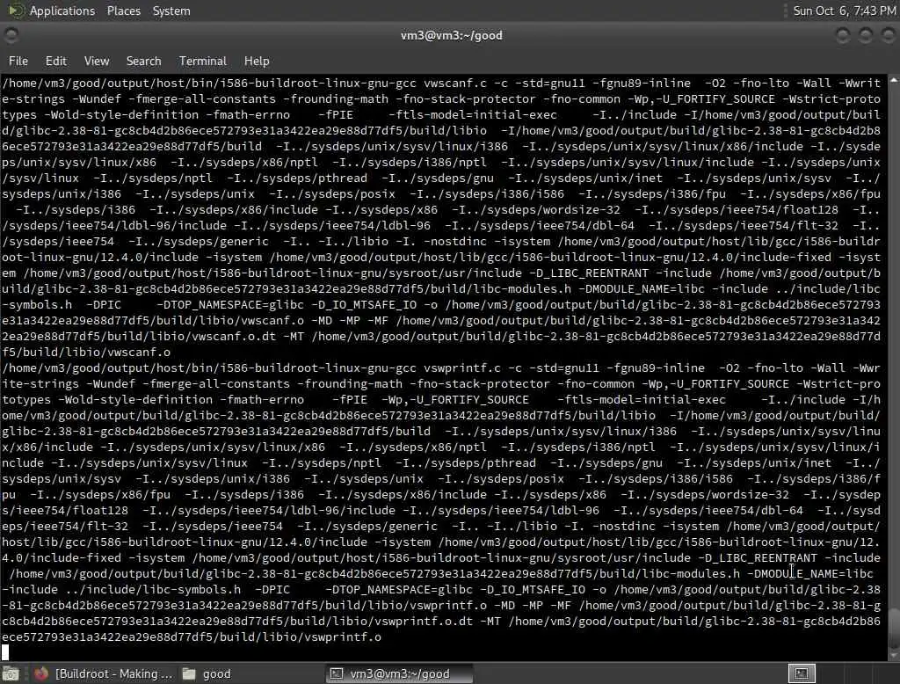Click the terminal vertical scrollbar thumb
This screenshot has width=900, height=684.
pos(894,629)
